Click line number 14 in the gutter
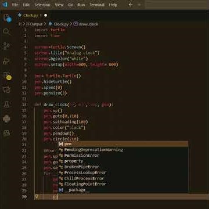The height and width of the screenshot is (209, 209). [x=24, y=105]
